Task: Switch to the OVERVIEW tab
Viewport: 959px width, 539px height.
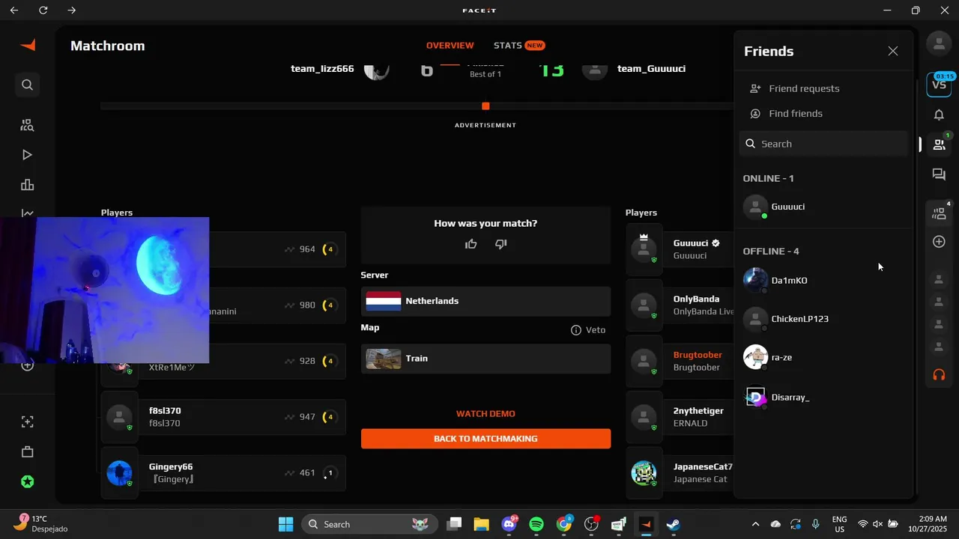Action: [450, 46]
